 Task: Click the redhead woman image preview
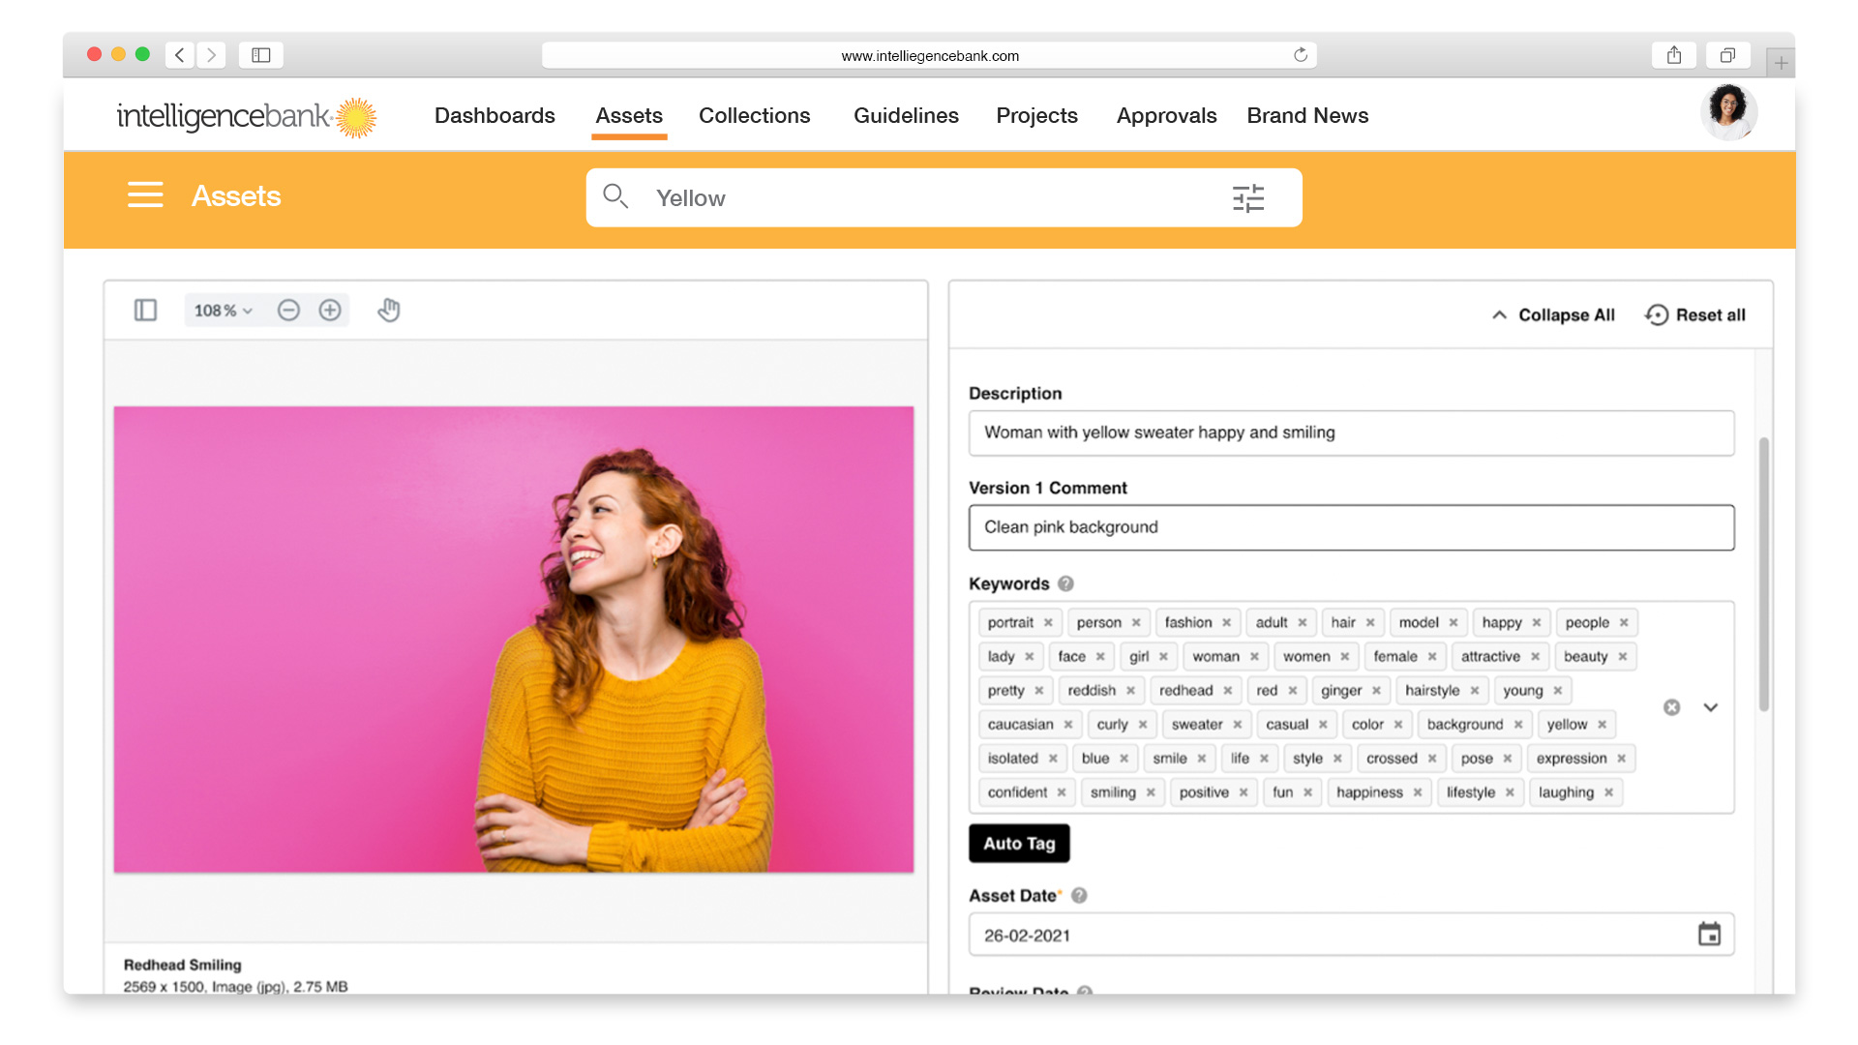(x=514, y=640)
